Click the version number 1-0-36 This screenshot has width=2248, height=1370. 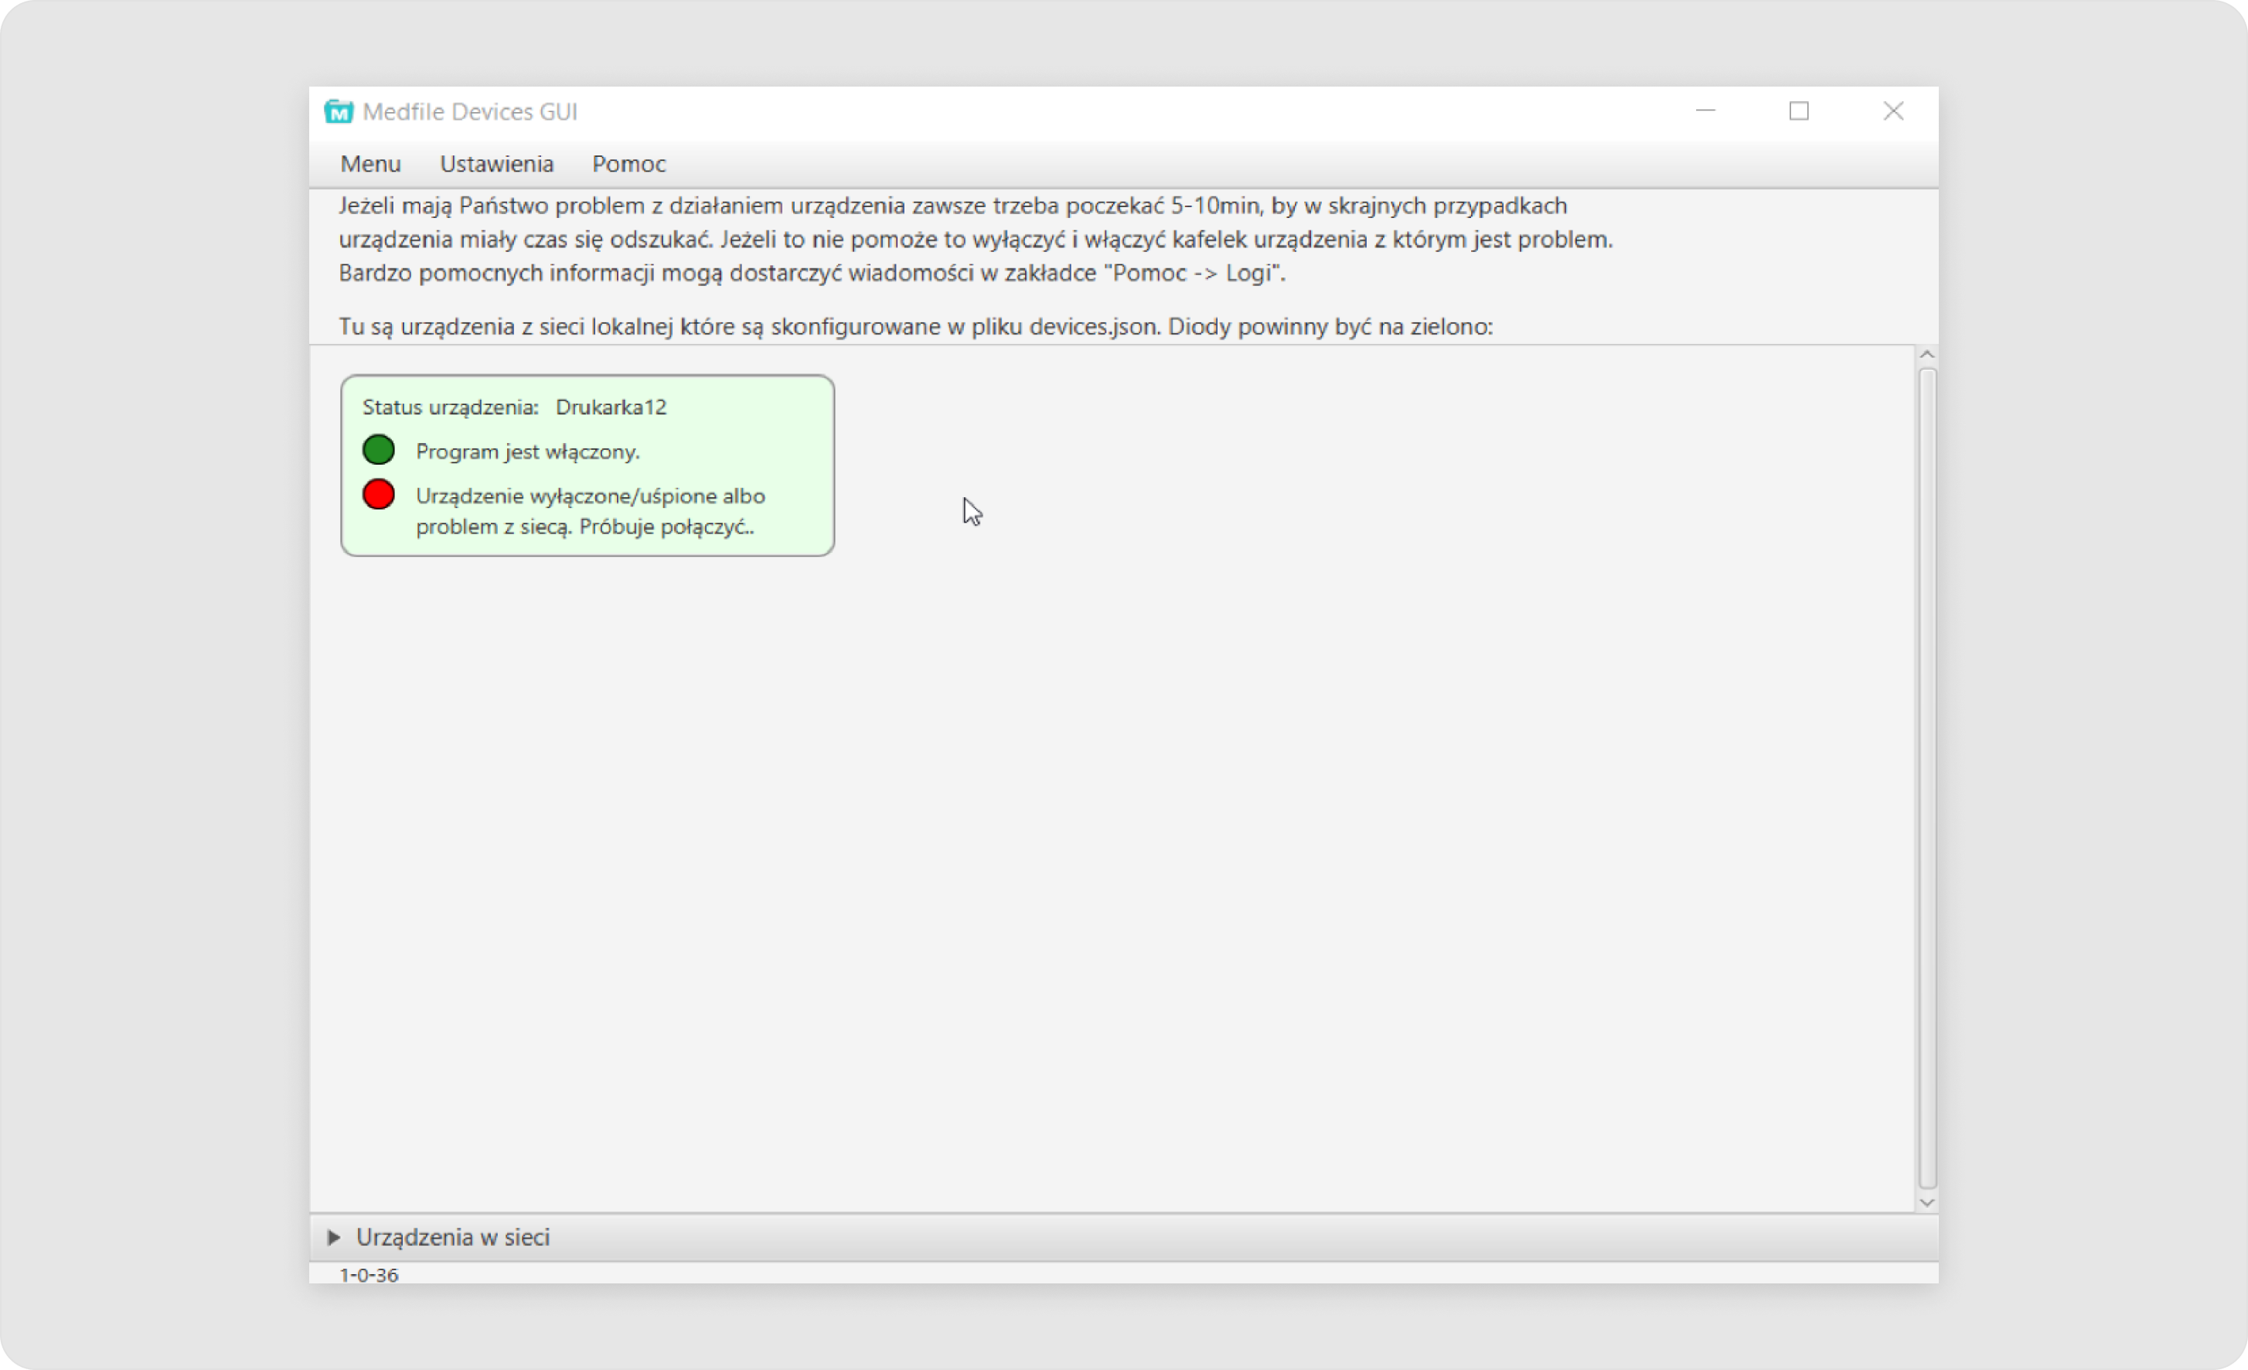[369, 1274]
